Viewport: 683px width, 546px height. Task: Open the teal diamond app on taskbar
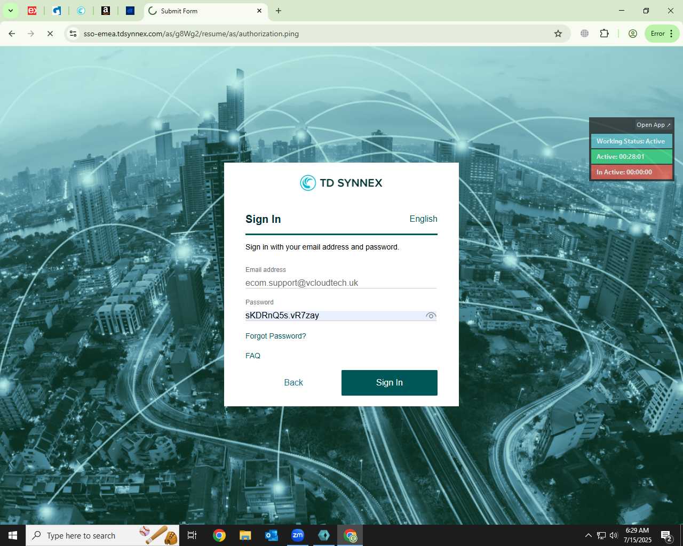point(324,535)
